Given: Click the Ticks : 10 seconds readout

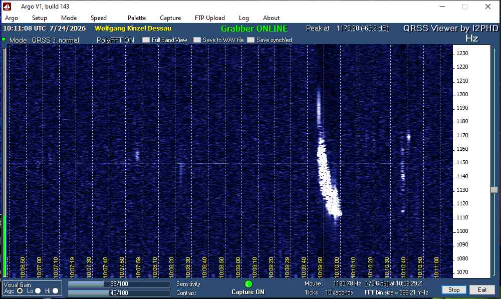Looking at the screenshot, I should (329, 292).
